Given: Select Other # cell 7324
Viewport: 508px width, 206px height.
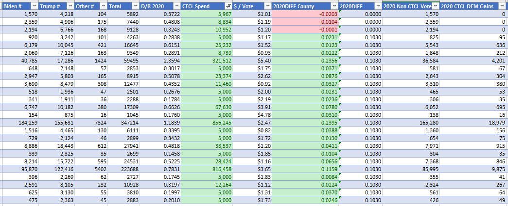Looking at the screenshot, I should (91, 122).
